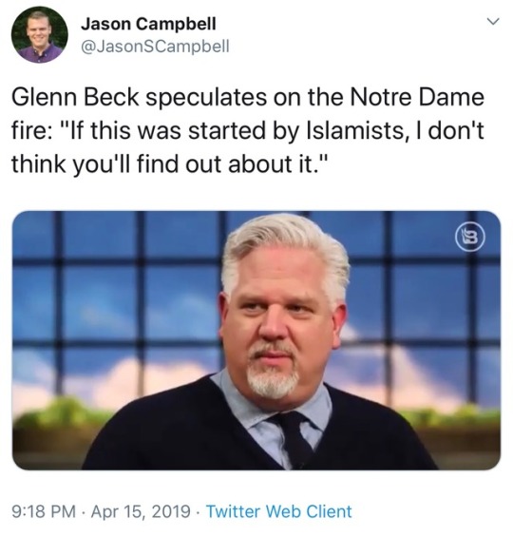513x536 pixels.
Task: Open Jason Campbell's profile picture
Action: (x=40, y=35)
